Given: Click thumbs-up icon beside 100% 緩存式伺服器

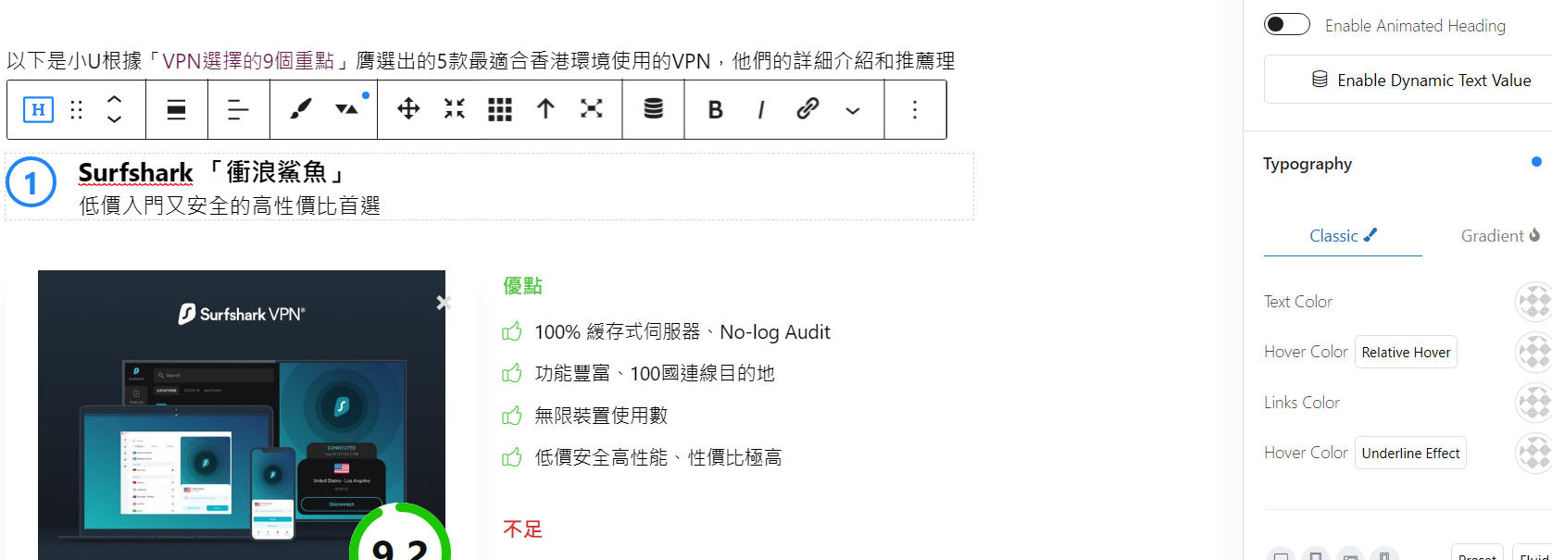Looking at the screenshot, I should click(x=511, y=331).
